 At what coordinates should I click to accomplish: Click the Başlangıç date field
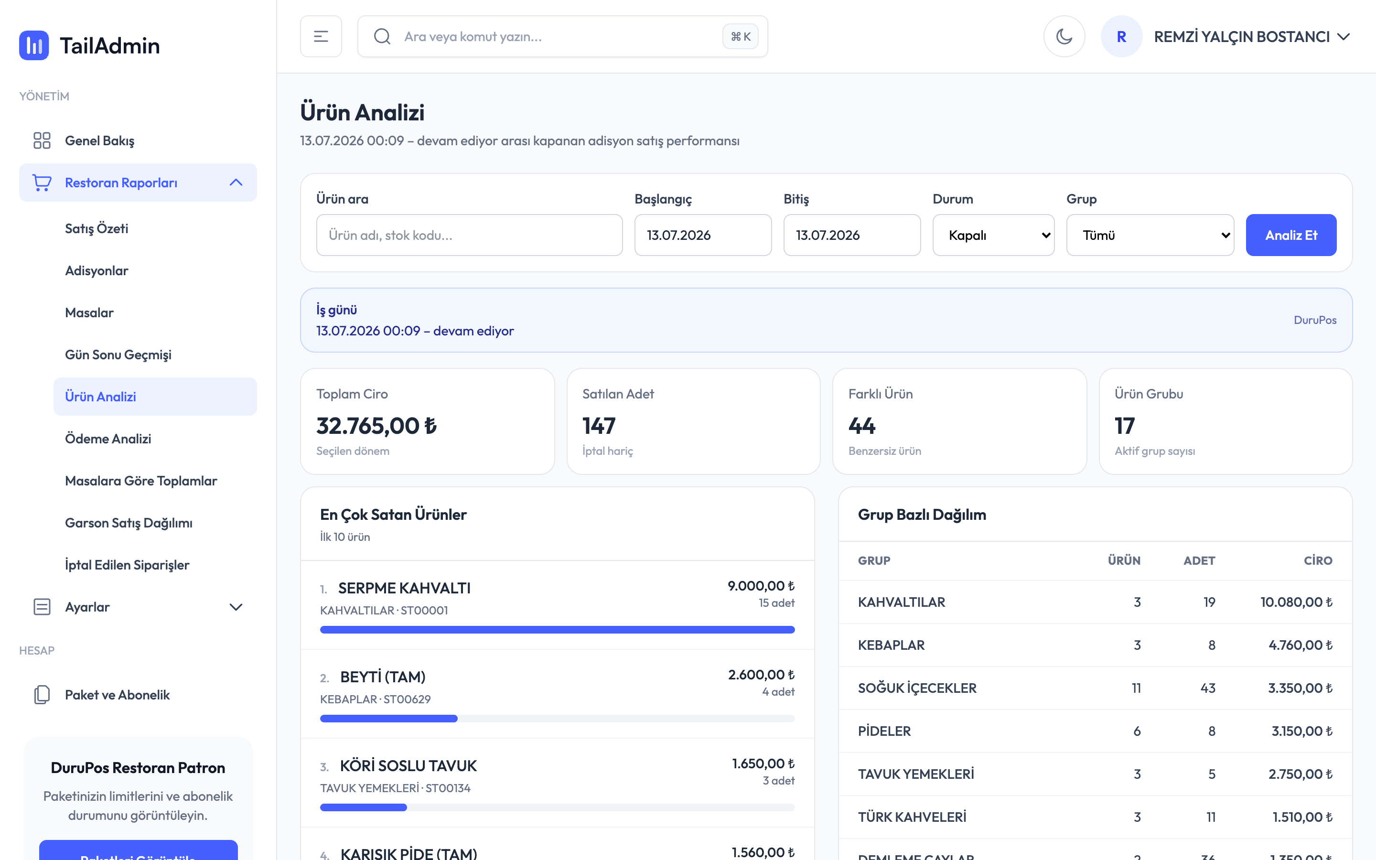703,235
